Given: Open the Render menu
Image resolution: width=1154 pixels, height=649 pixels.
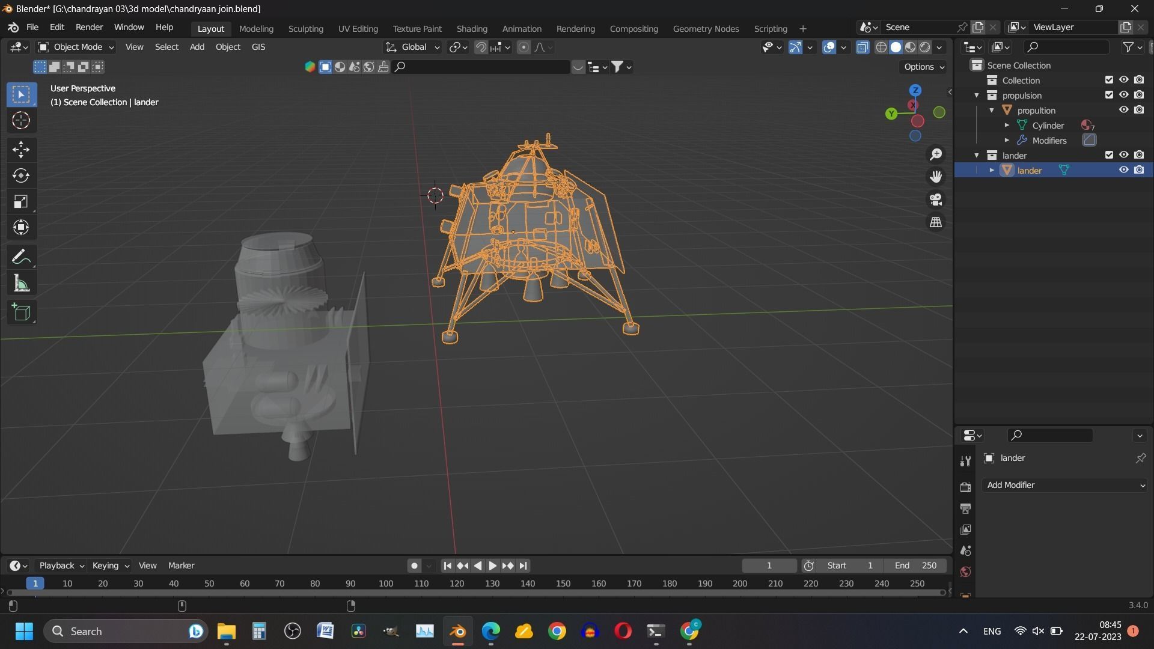Looking at the screenshot, I should coord(89,28).
